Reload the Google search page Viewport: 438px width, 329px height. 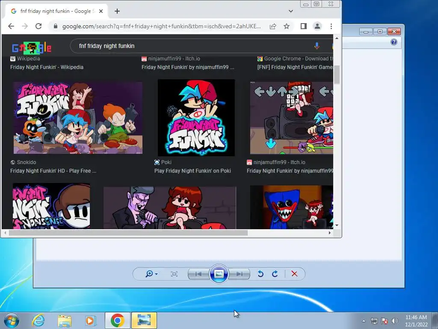pyautogui.click(x=38, y=26)
